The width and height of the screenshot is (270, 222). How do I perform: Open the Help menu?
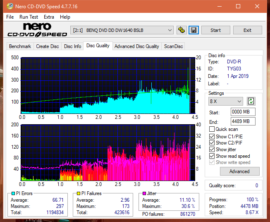pyautogui.click(x=65, y=17)
